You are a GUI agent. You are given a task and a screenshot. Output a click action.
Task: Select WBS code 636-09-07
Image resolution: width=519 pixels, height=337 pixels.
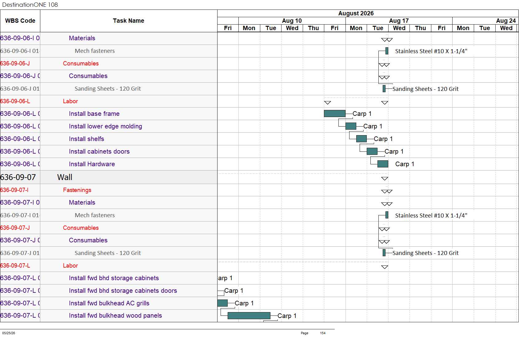(18, 177)
